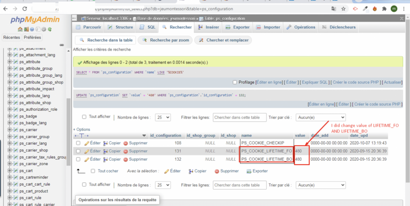Screen dimensions: 410x206
Task: Click the browser translate icon
Action: 334,9
